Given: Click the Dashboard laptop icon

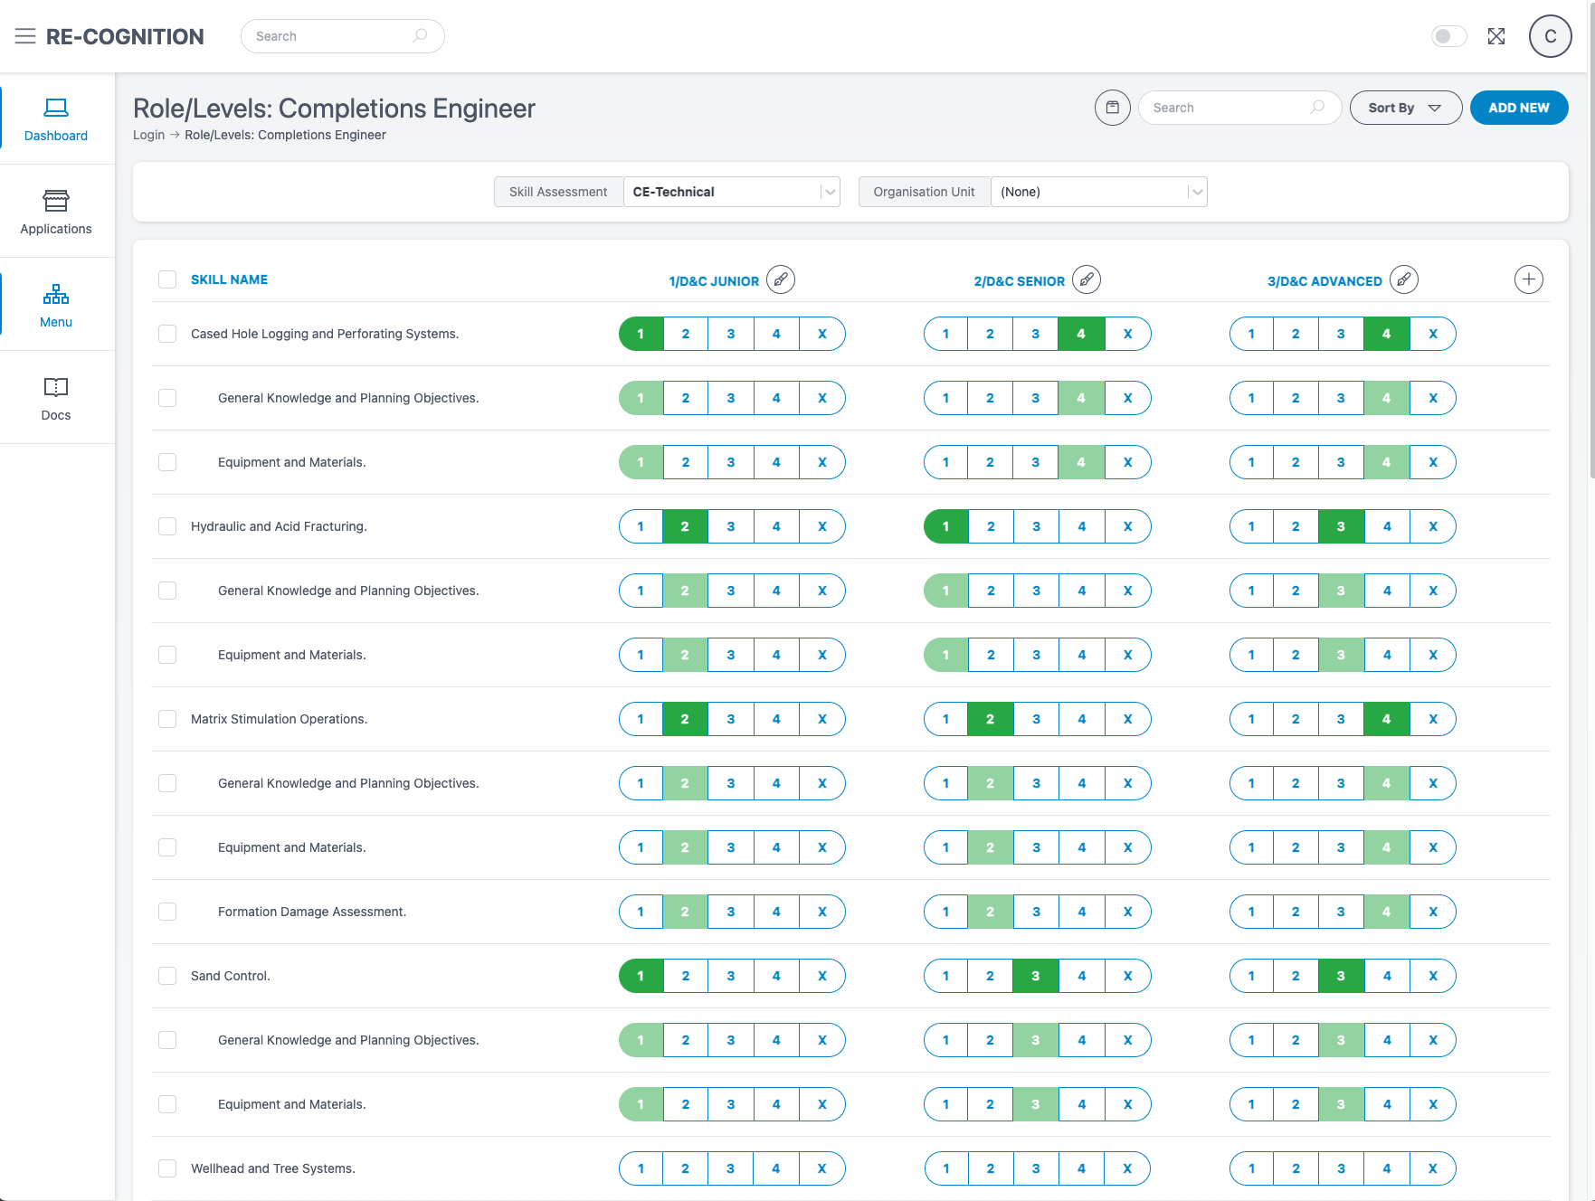Looking at the screenshot, I should [56, 108].
